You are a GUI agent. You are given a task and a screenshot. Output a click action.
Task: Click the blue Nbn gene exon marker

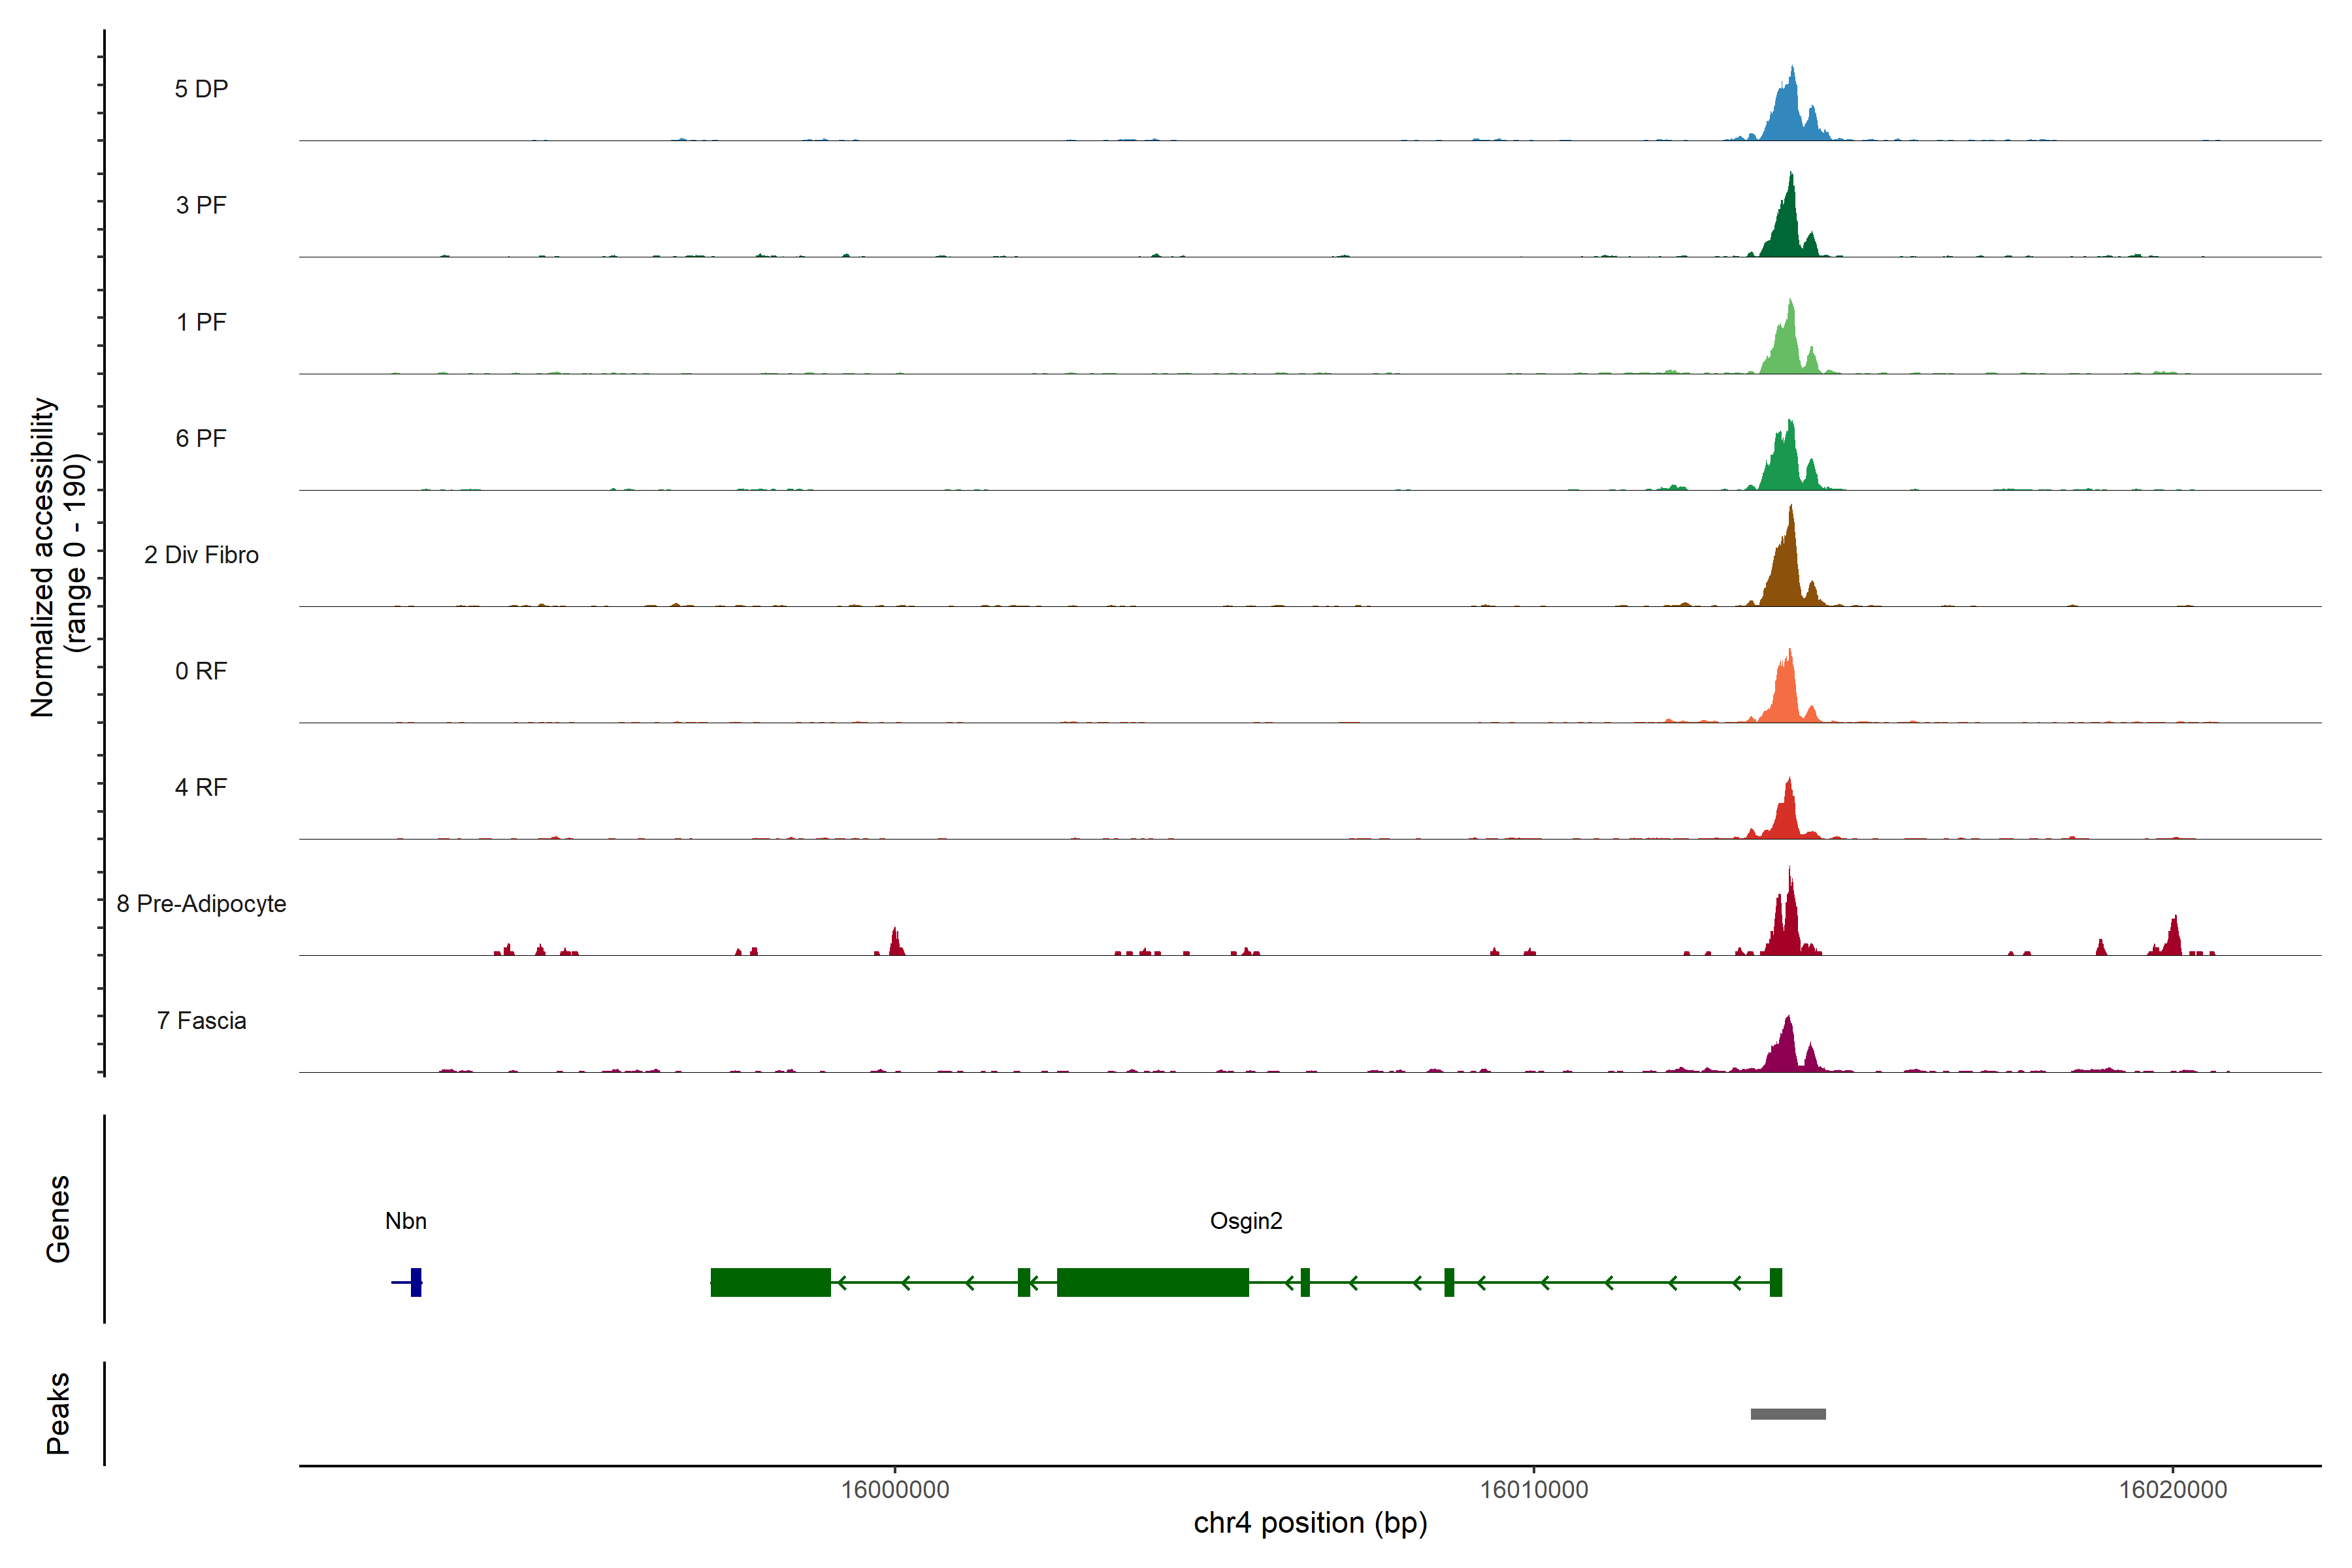click(416, 1282)
